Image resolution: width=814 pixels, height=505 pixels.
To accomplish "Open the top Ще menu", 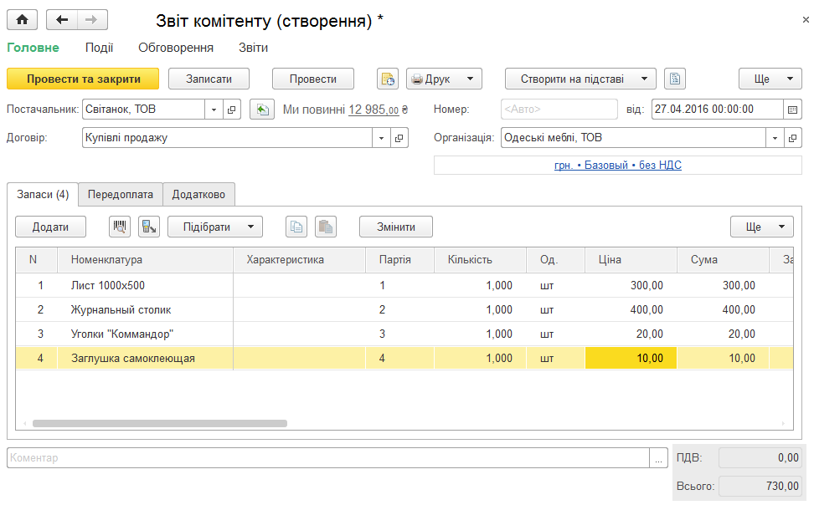I will [770, 79].
